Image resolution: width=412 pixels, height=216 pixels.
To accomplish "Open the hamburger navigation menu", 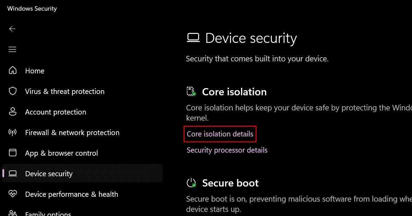I will pyautogui.click(x=12, y=50).
